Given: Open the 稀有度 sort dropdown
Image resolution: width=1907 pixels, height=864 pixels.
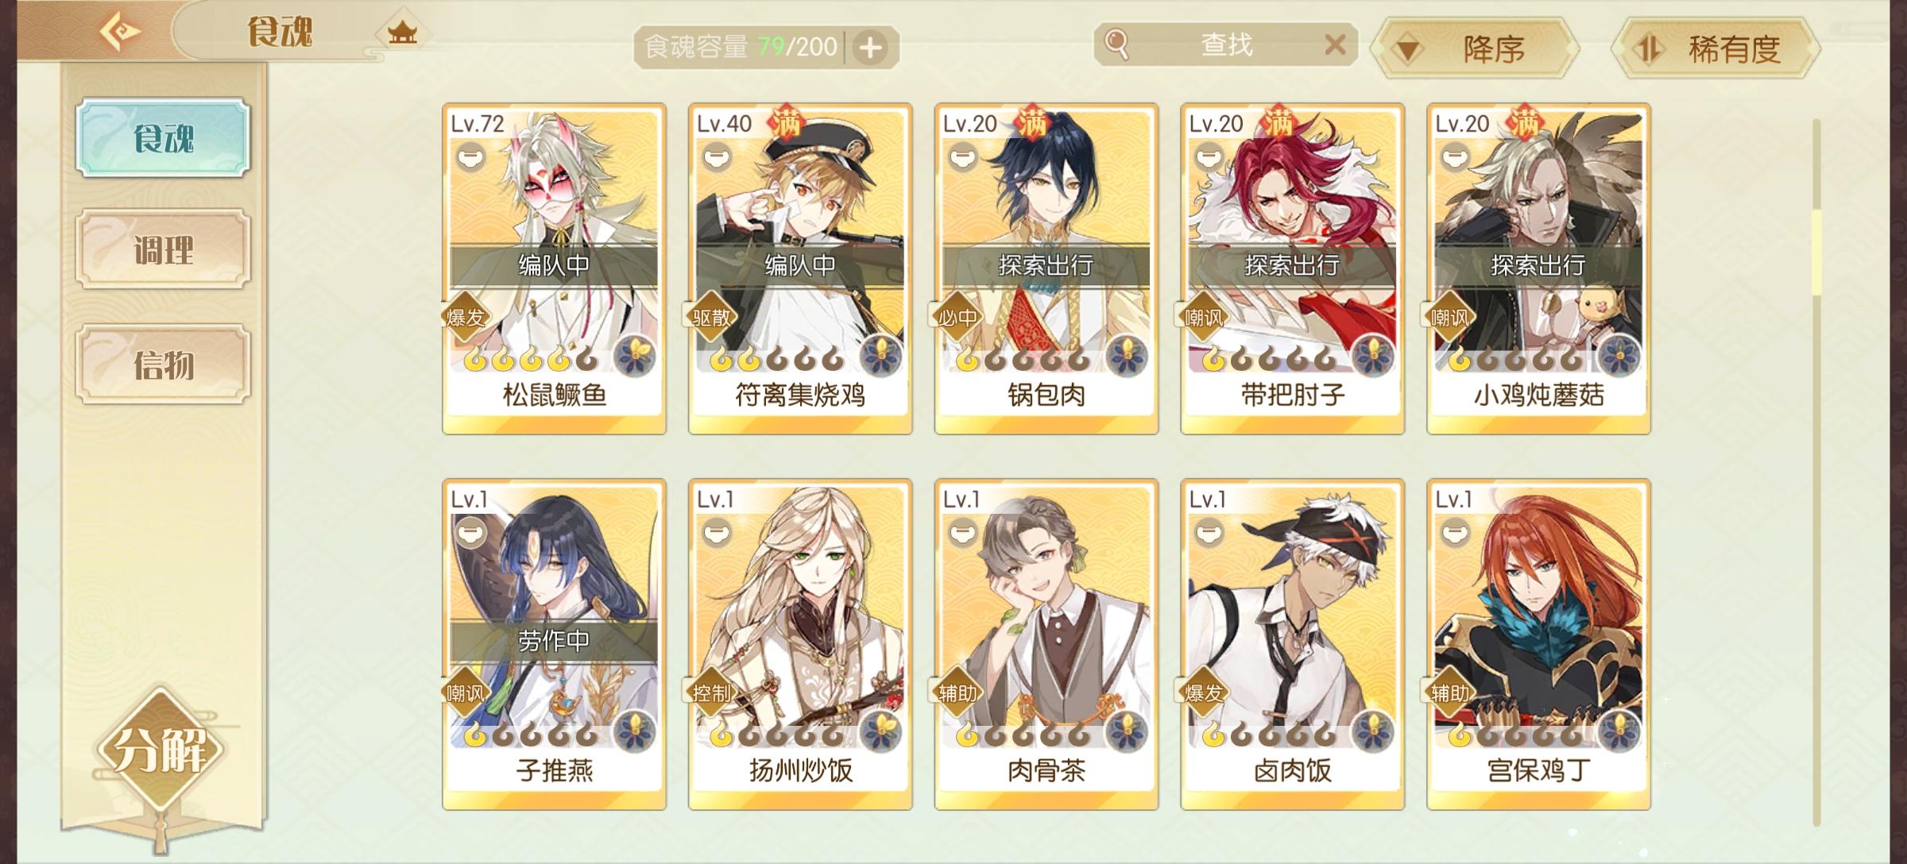Looking at the screenshot, I should 1715,49.
